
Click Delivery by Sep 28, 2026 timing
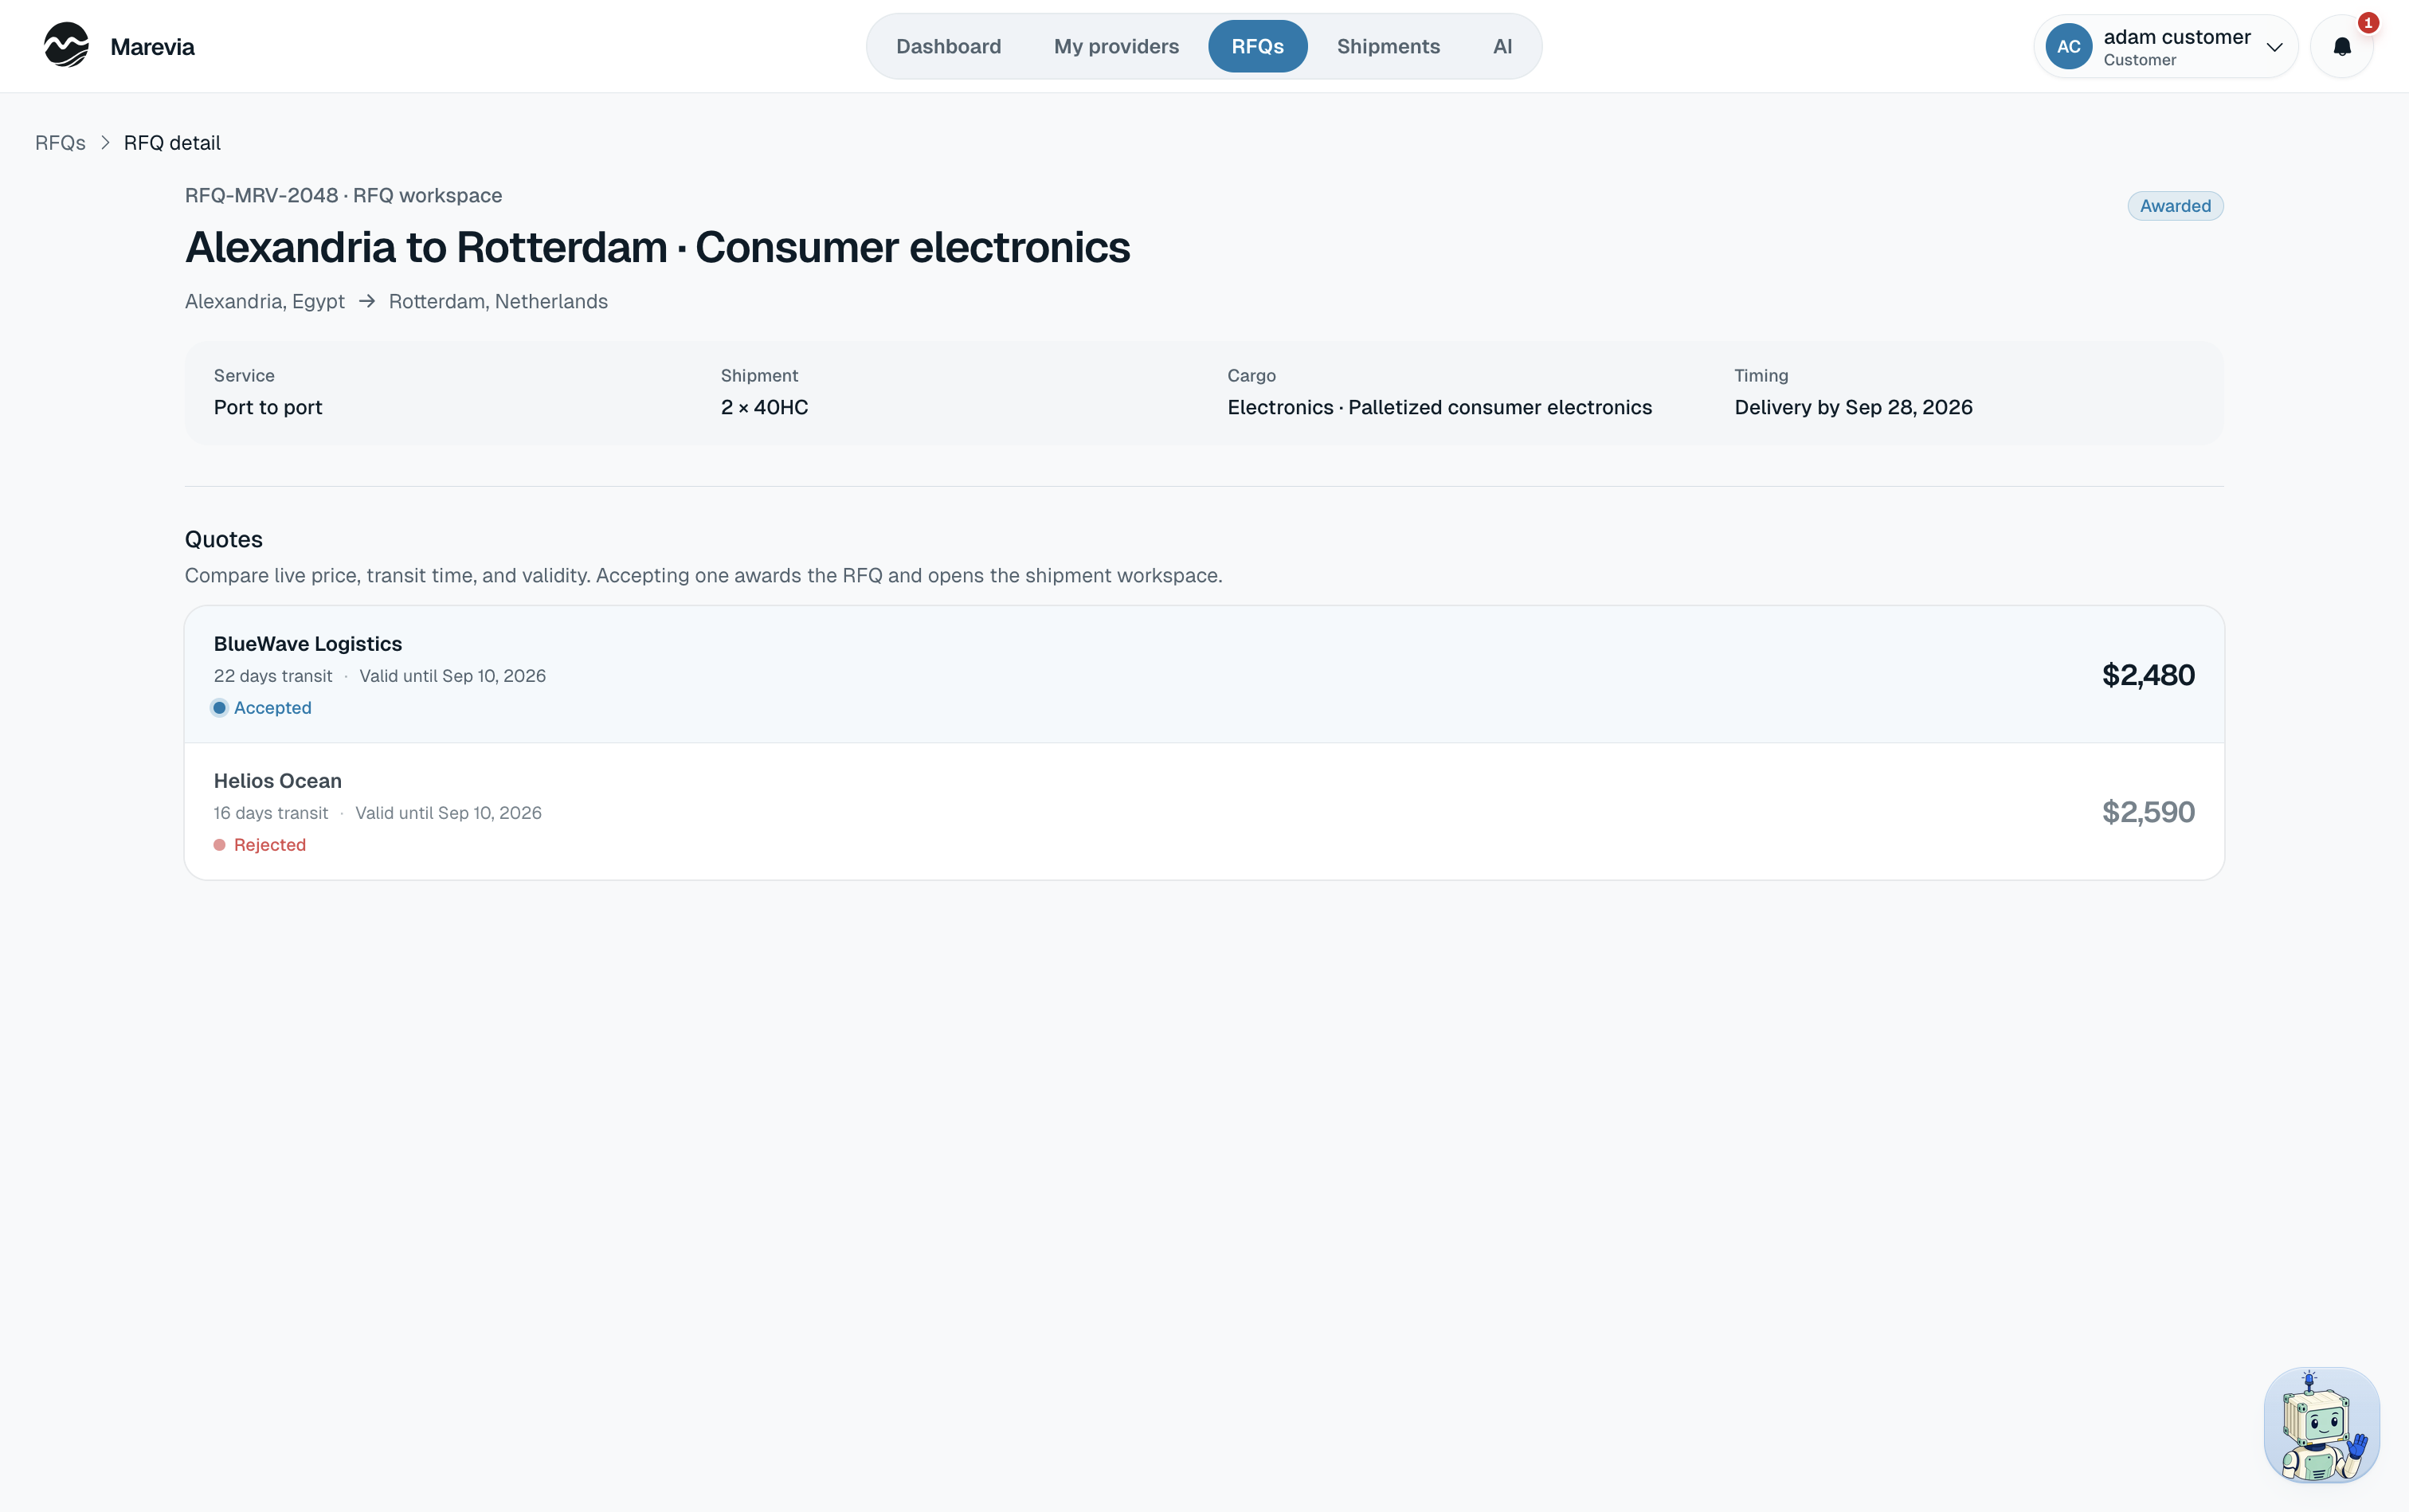tap(1853, 407)
